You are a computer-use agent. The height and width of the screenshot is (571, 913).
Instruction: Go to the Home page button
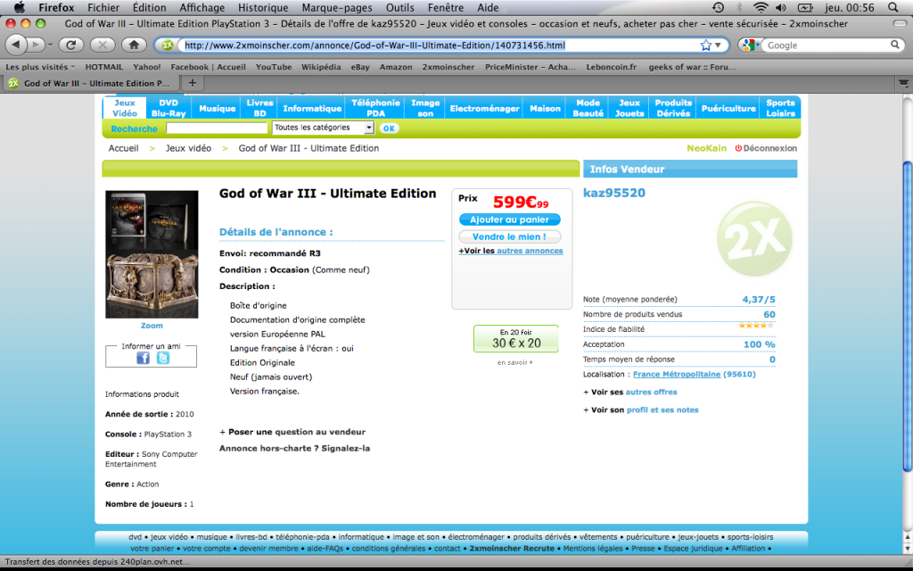point(134,45)
